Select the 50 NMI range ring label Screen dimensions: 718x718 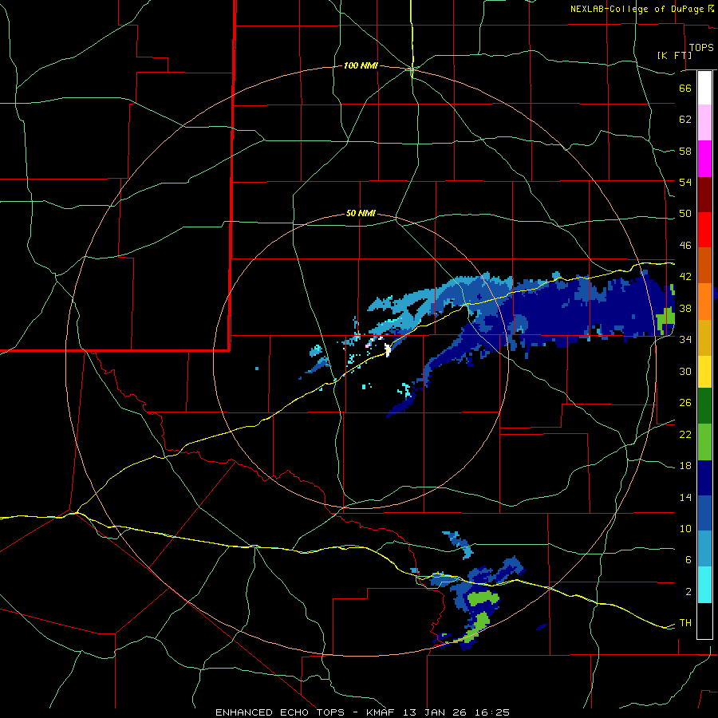click(361, 213)
